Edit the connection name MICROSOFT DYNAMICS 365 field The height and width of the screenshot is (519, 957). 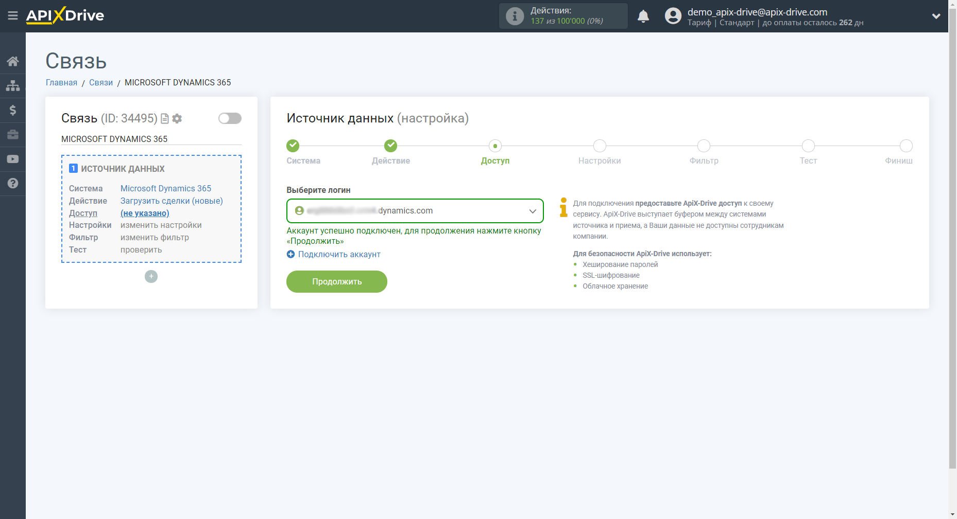pyautogui.click(x=151, y=139)
